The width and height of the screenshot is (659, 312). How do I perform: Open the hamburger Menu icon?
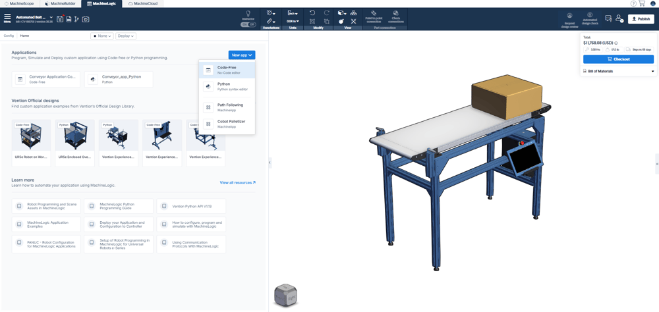coord(7,18)
